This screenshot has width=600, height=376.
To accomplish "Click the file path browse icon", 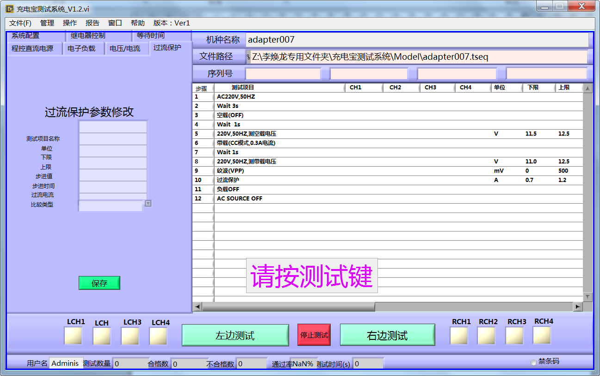I will (248, 57).
